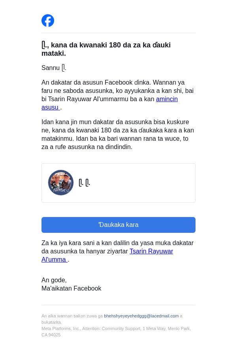Click the circular profile picture thumbnail
Viewport: 237px width, 353px height.
click(x=61, y=183)
